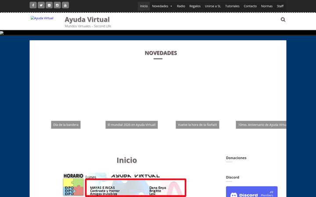The height and width of the screenshot is (197, 316).
Task: Open the 10mo. Aniversario post
Action: (261, 125)
